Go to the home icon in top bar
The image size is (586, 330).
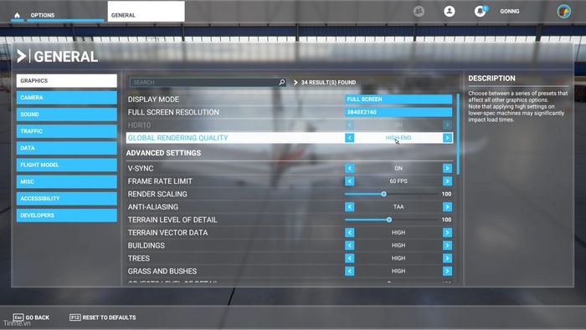[x=17, y=15]
